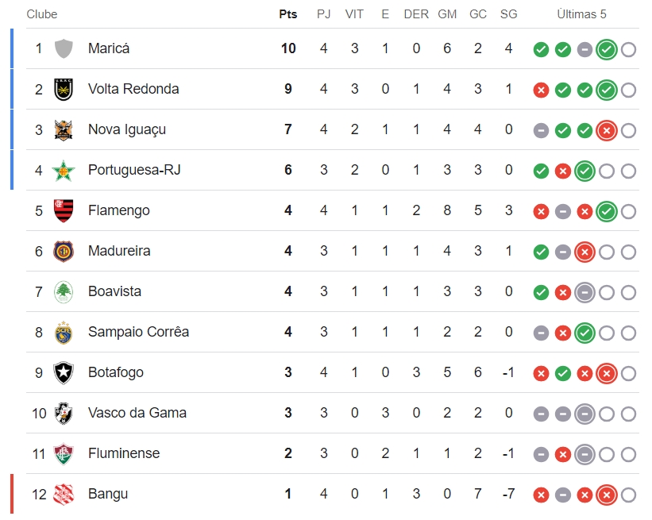Select Vasco da Gama's highlighted draw indicator
This screenshot has width=652, height=520.
click(x=584, y=414)
